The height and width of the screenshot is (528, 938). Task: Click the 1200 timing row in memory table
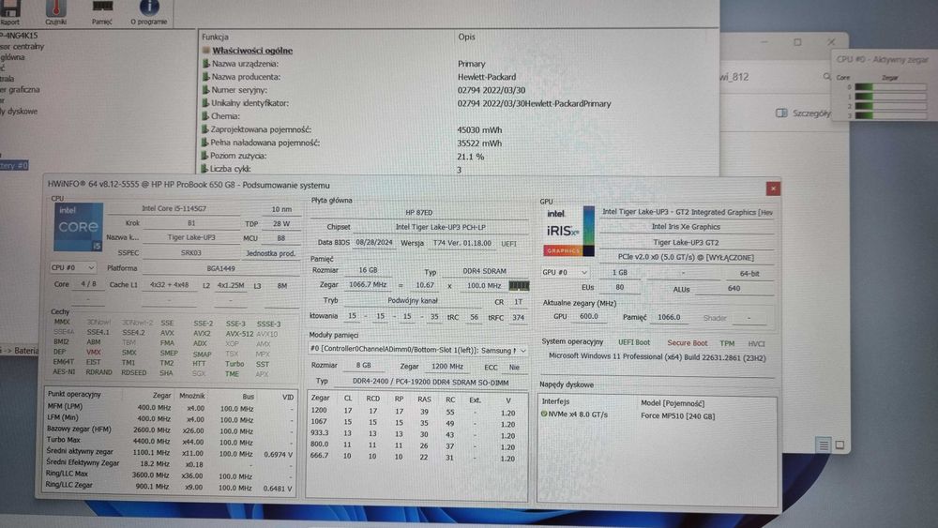(x=416, y=412)
